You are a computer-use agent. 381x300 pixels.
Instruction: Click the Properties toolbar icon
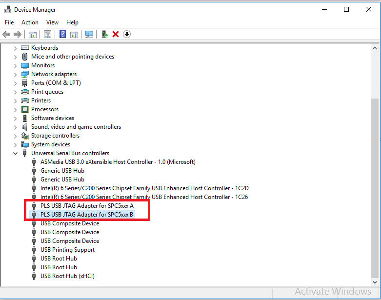point(48,34)
